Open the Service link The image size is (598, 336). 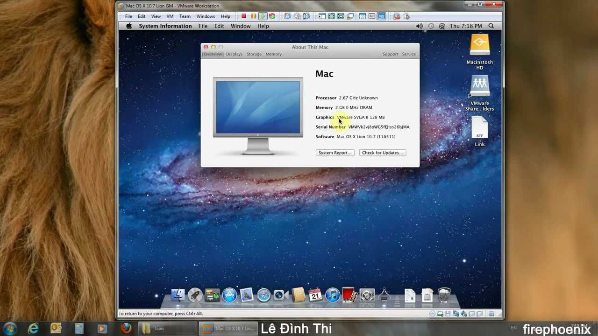409,54
